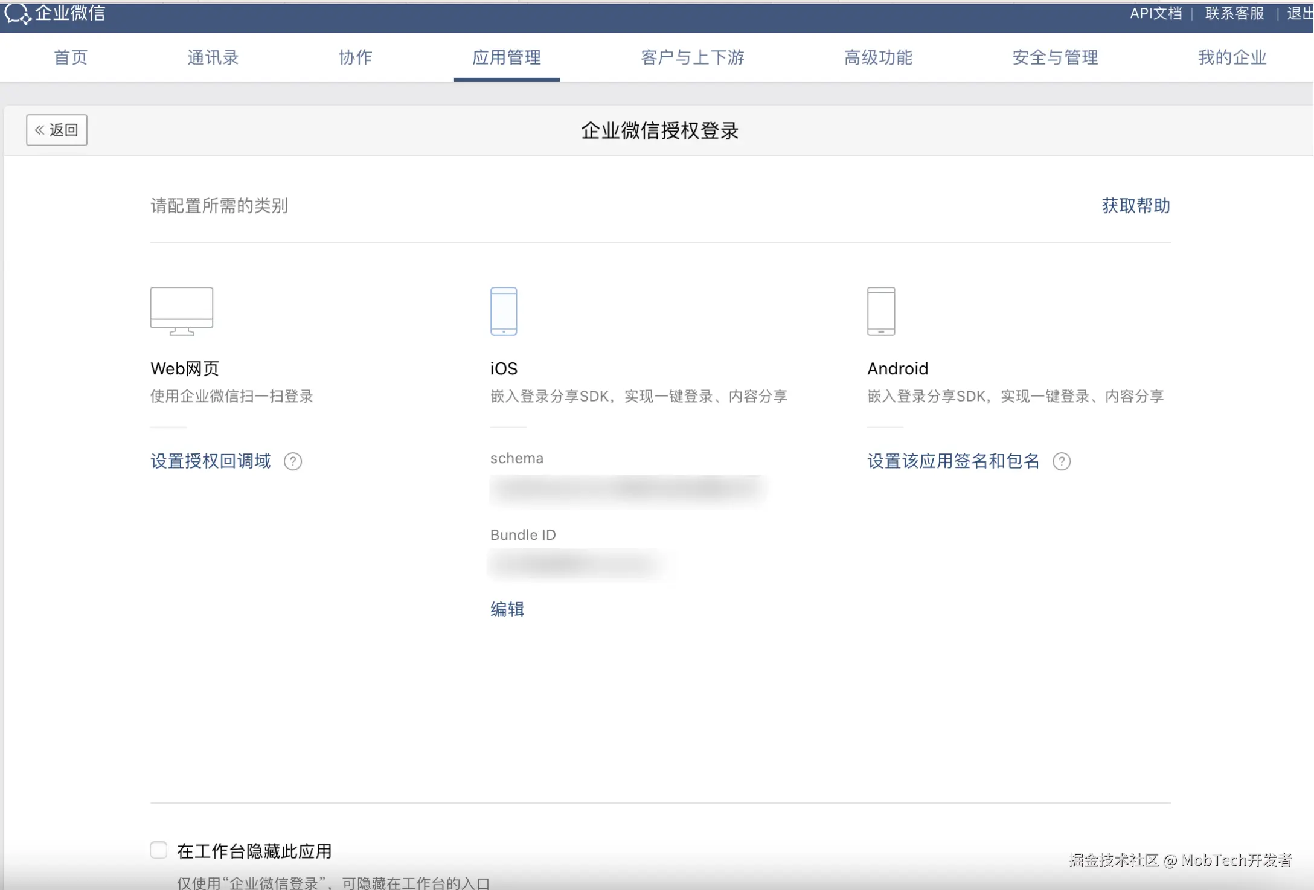Open the 首页 tab
Image resolution: width=1314 pixels, height=890 pixels.
pyautogui.click(x=71, y=57)
